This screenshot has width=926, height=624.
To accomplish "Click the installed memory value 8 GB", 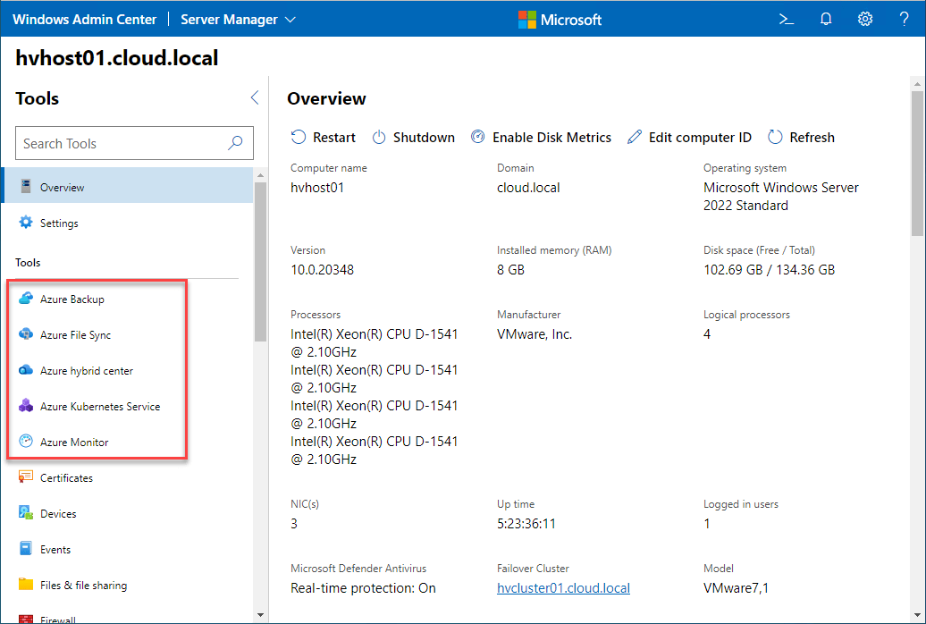I will [511, 270].
